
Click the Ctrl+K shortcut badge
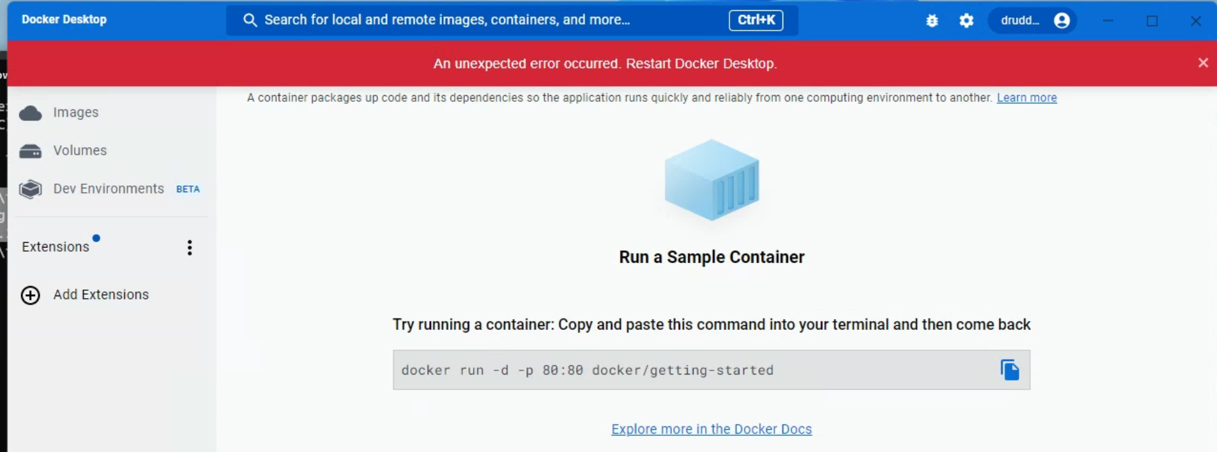click(x=756, y=20)
